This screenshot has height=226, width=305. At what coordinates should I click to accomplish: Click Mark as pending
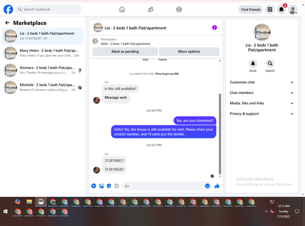point(125,52)
